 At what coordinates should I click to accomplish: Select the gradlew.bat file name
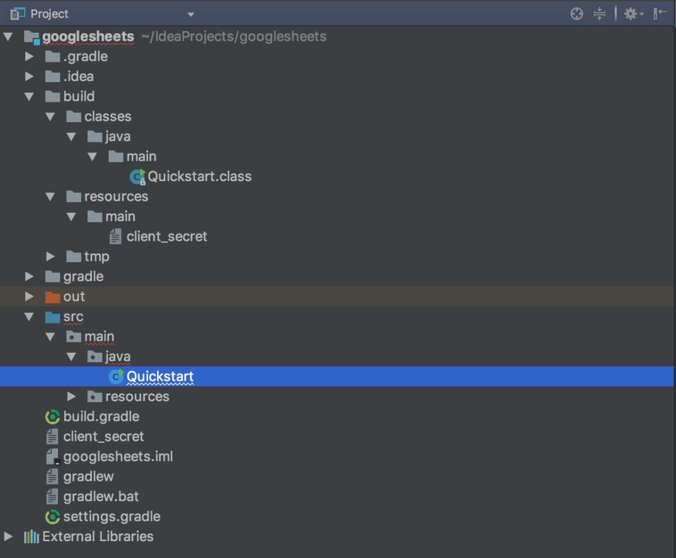pos(101,497)
